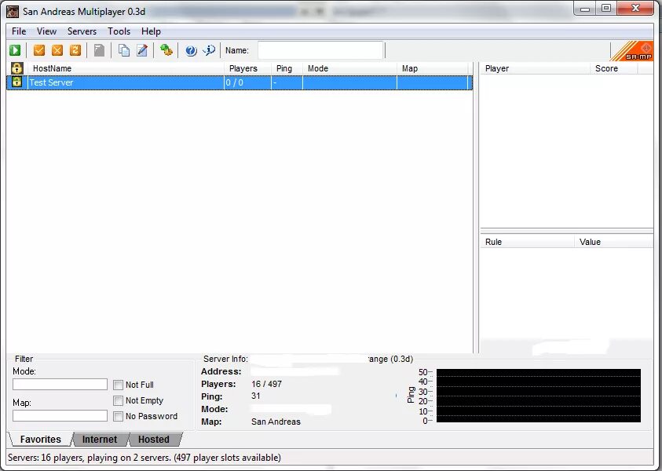662x471 pixels.
Task: Switch to the Hosted tab
Action: point(154,440)
